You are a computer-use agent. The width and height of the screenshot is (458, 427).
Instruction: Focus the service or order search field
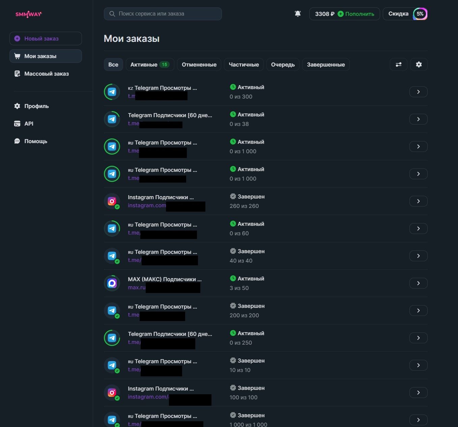tap(163, 14)
